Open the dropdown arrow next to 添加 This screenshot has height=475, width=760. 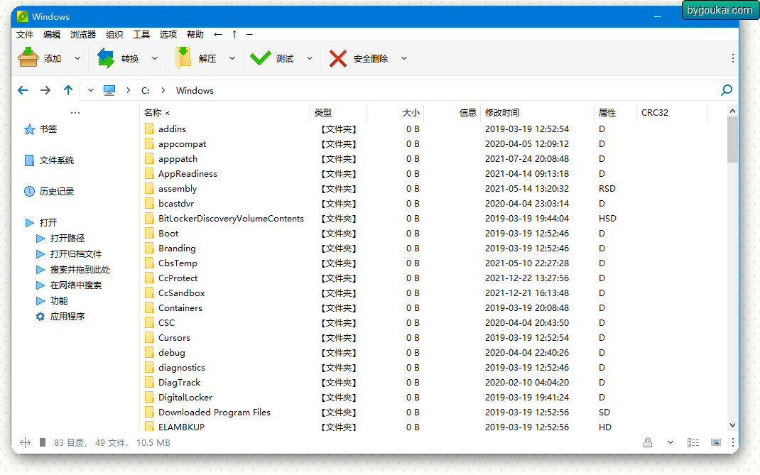point(77,58)
